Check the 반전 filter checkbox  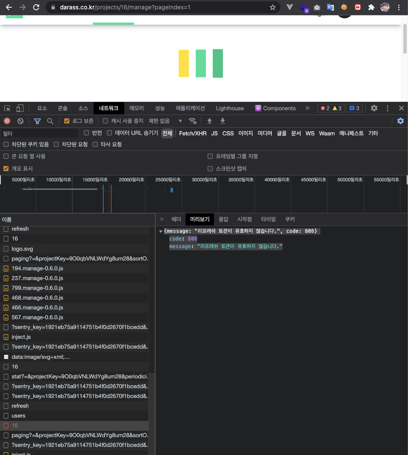(x=86, y=133)
